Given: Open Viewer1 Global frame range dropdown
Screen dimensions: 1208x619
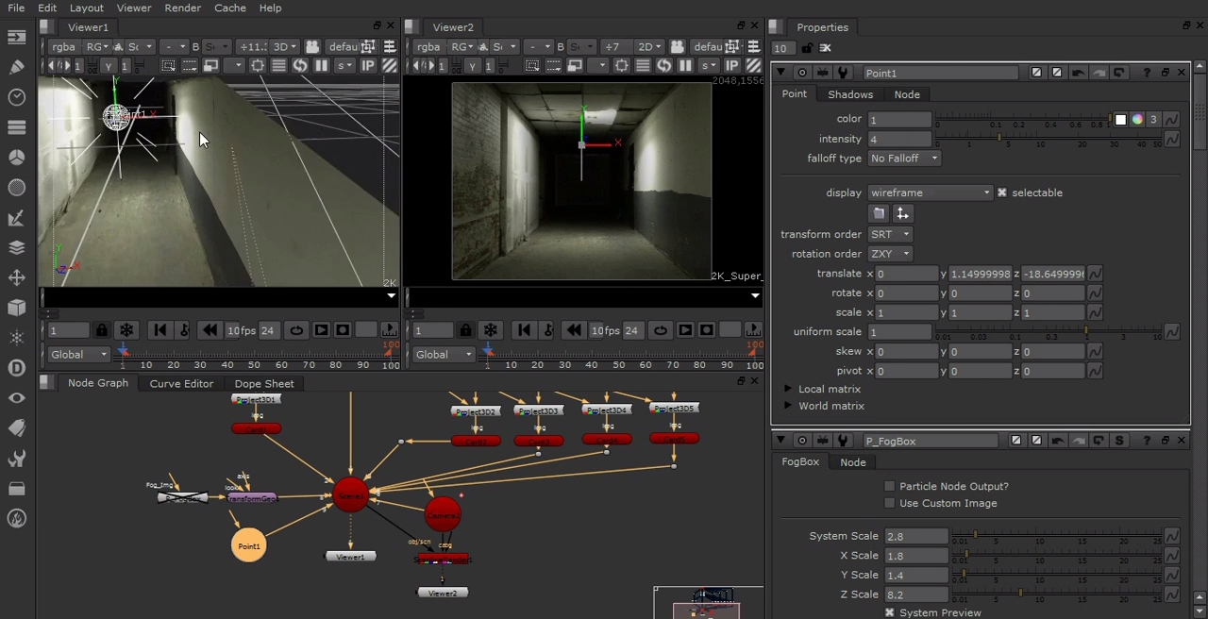Looking at the screenshot, I should (x=79, y=355).
